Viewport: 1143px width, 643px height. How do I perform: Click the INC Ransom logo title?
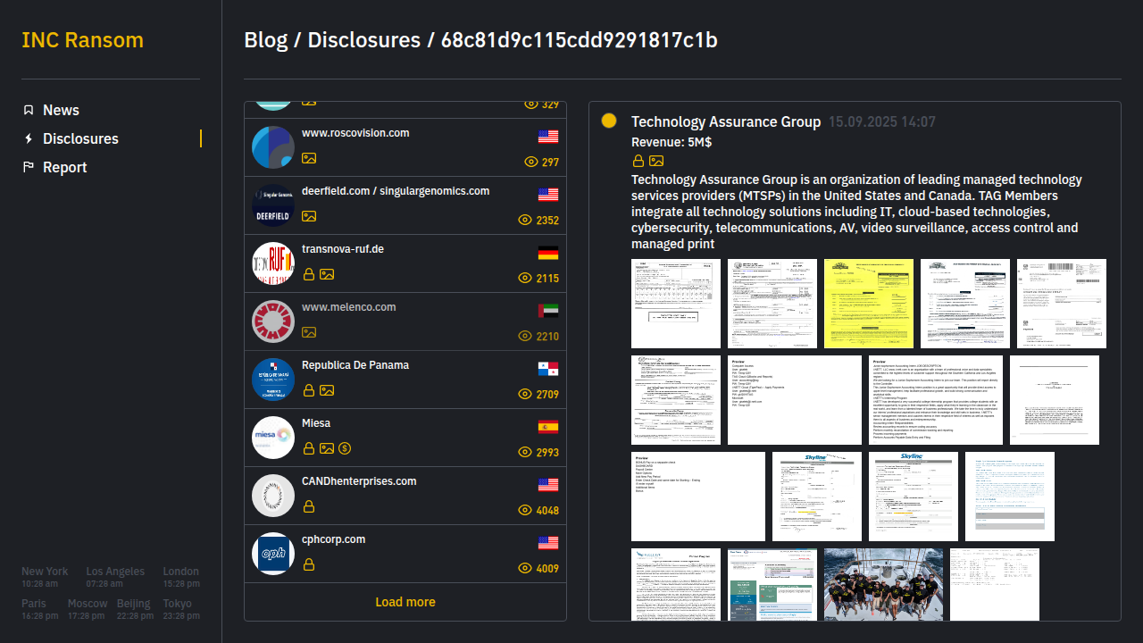pyautogui.click(x=82, y=40)
